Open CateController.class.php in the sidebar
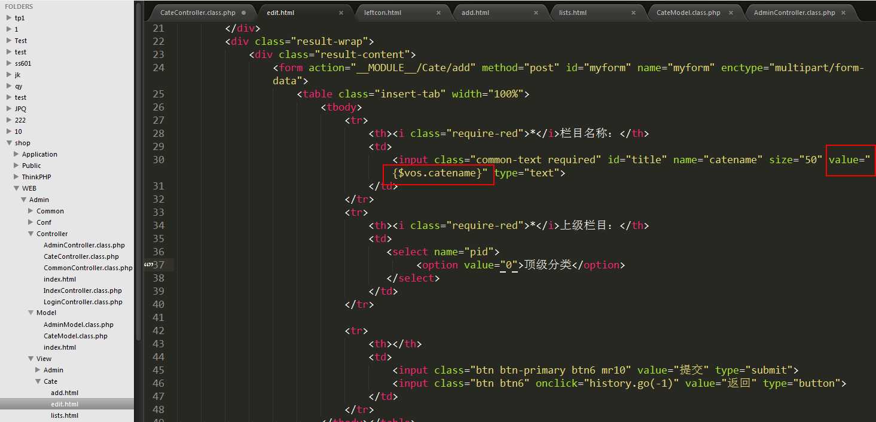Screen dimensions: 876x422 (x=81, y=256)
